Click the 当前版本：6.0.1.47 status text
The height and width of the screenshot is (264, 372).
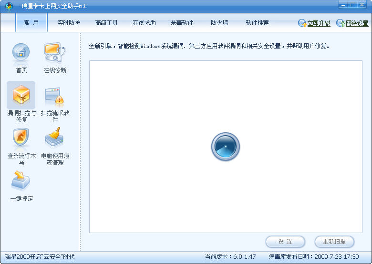click(x=230, y=257)
